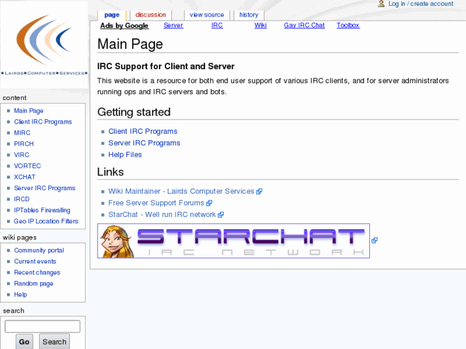Open Wiki Maintainer - Lairds Computer Services link
Viewport: 466px width, 349px height.
pos(181,191)
